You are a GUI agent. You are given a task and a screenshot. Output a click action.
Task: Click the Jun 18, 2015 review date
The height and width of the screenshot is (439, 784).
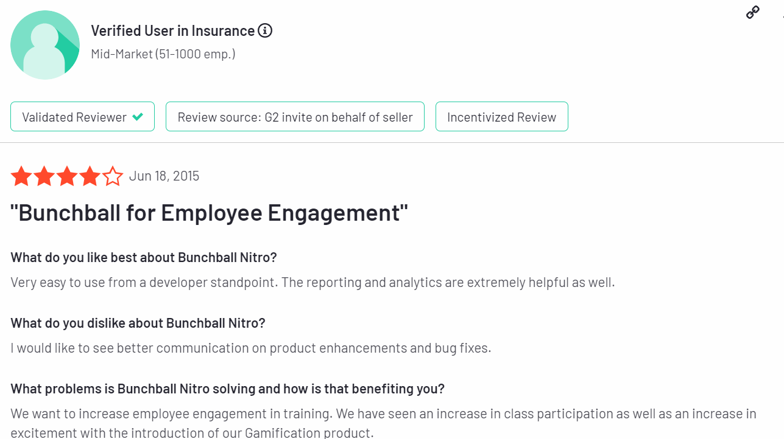164,176
